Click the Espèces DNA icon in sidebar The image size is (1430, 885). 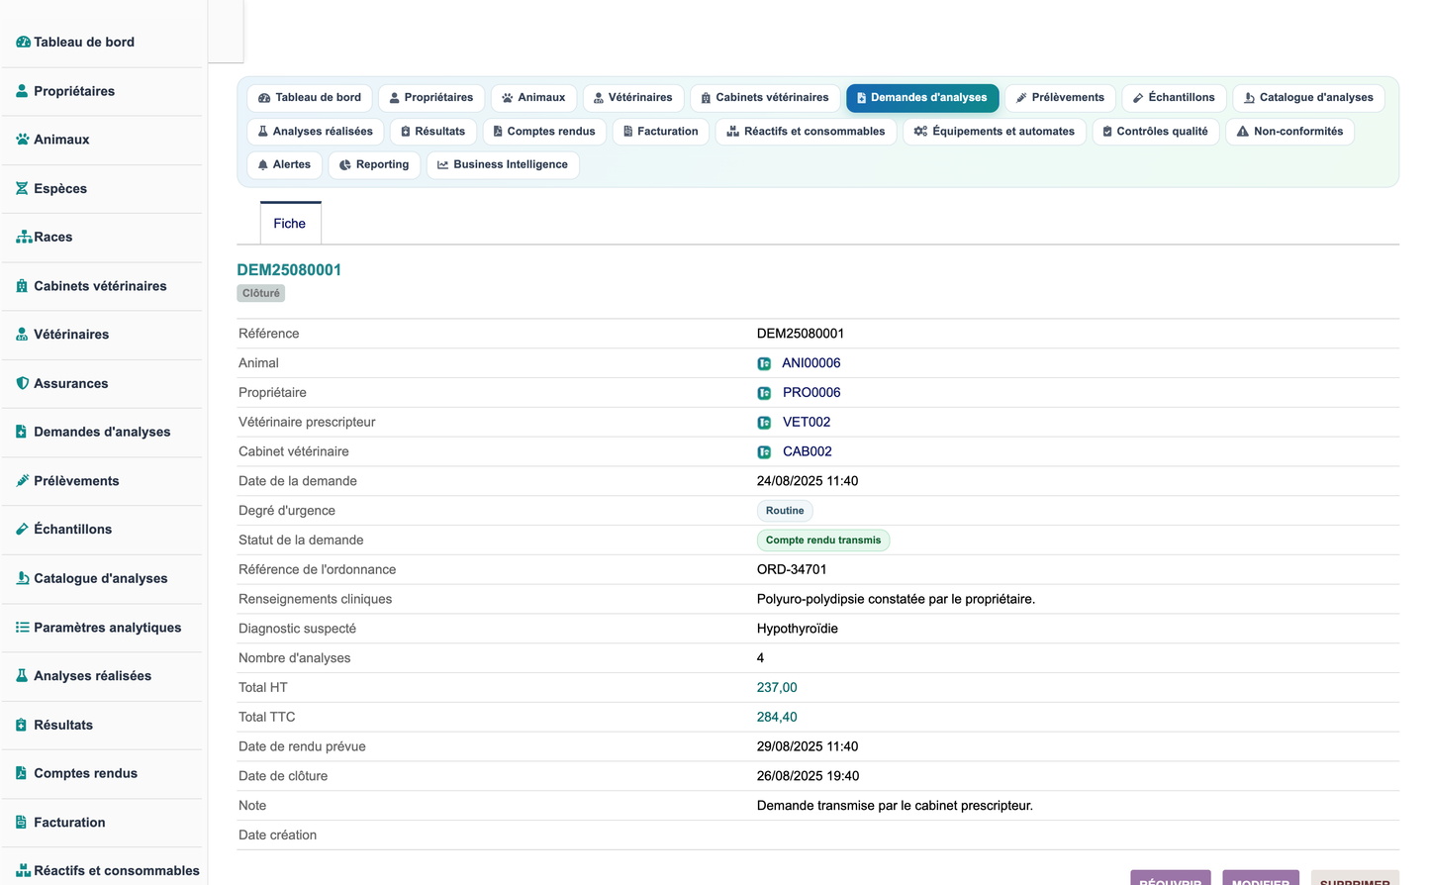(x=22, y=188)
